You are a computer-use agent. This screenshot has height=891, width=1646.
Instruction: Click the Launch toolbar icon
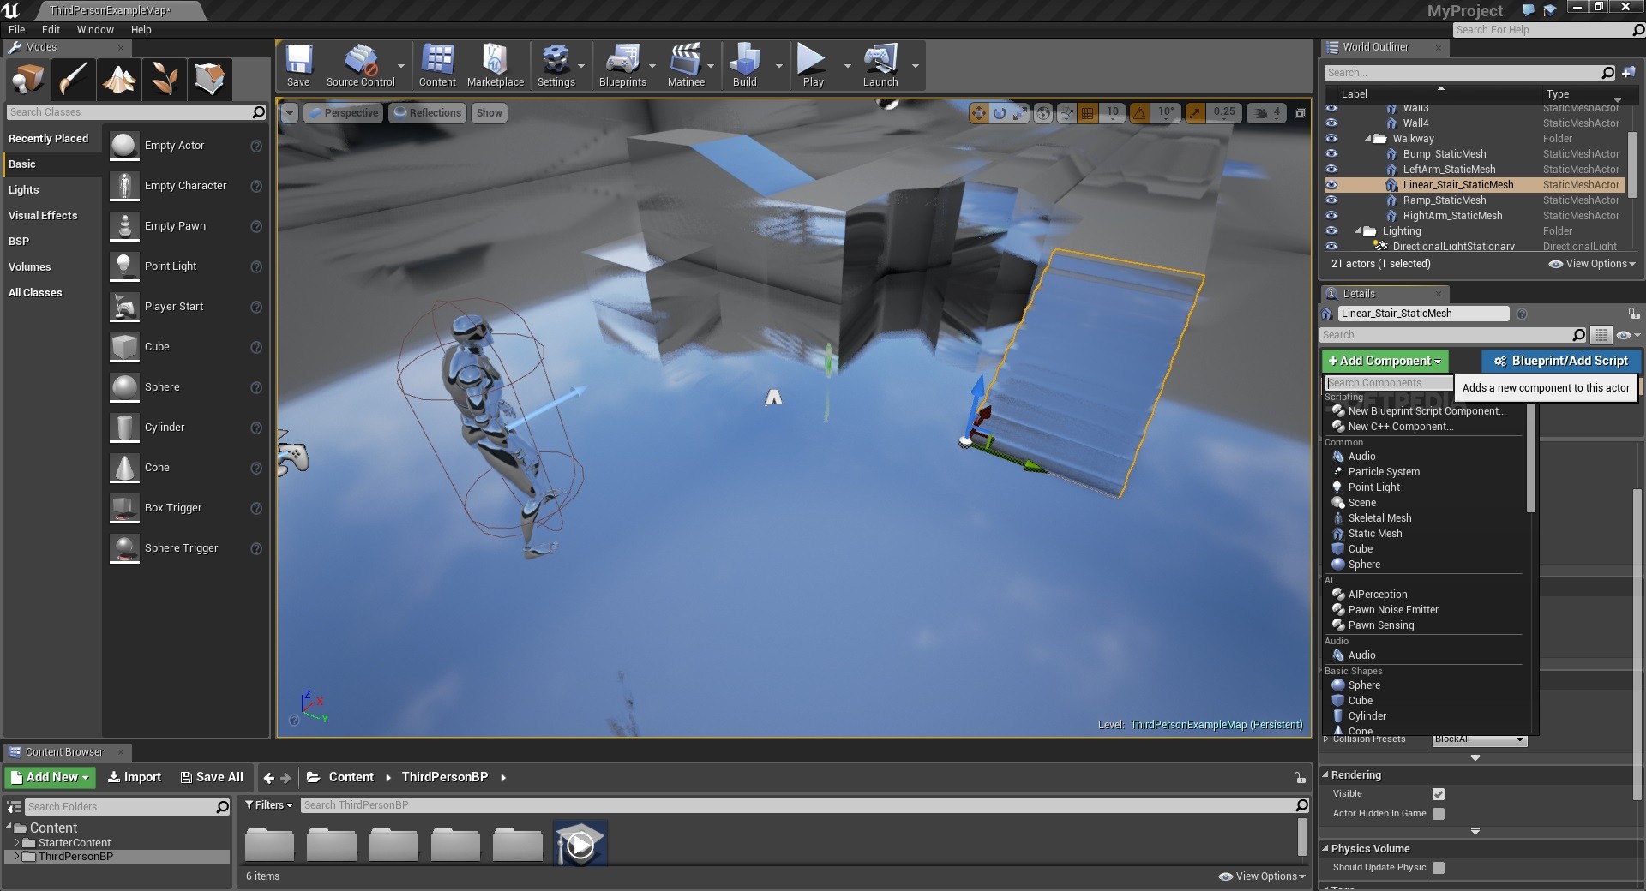click(880, 64)
